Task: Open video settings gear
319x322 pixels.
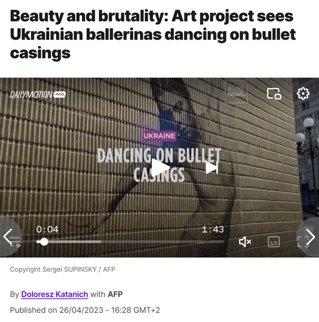Action: (x=303, y=94)
